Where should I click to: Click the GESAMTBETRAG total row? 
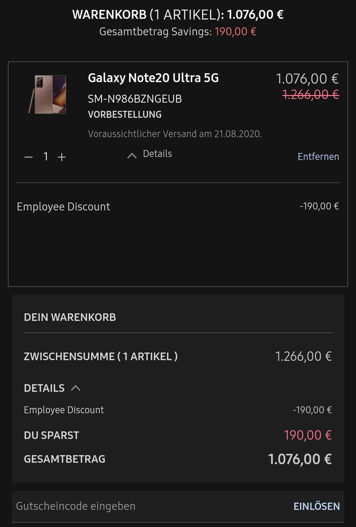[178, 459]
